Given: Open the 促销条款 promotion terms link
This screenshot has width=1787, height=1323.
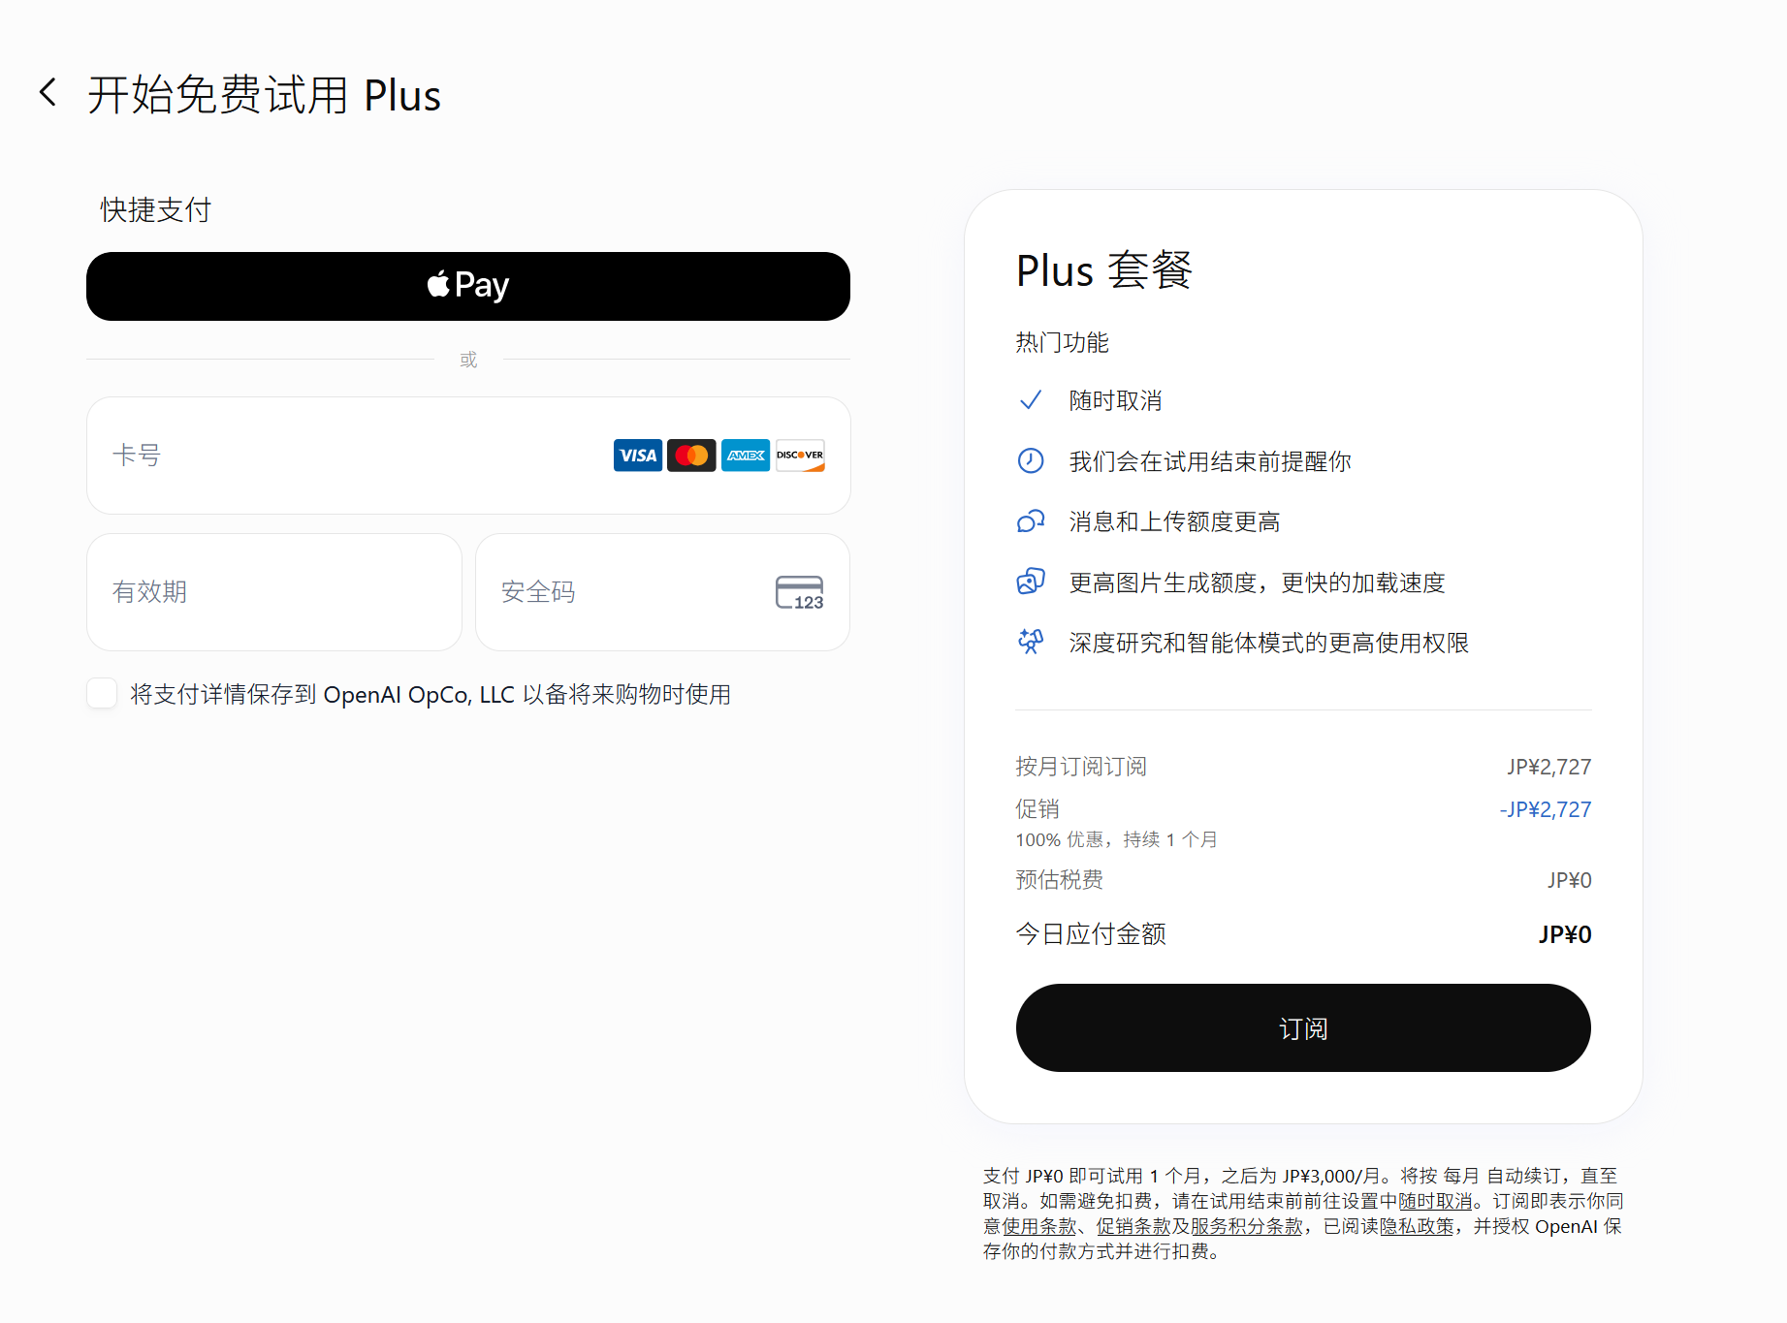Looking at the screenshot, I should [1133, 1226].
